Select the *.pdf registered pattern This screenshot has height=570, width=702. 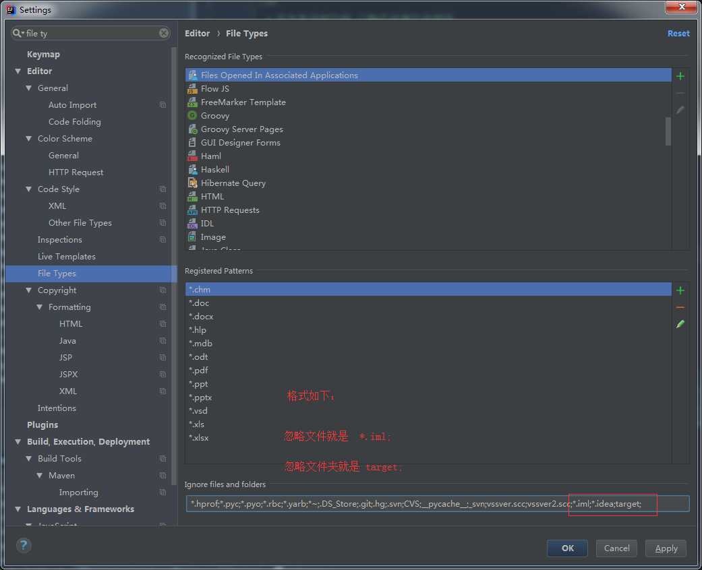pos(428,371)
